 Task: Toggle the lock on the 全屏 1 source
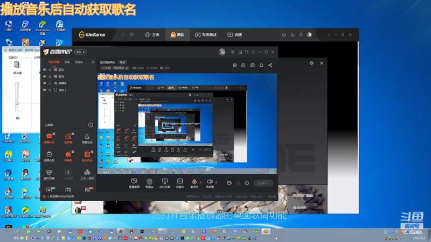50,90
